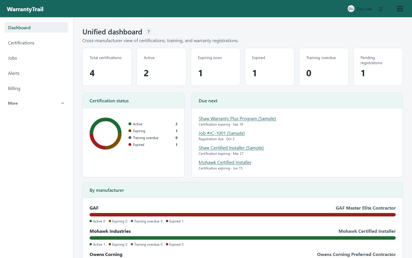The width and height of the screenshot is (412, 258).
Task: Click the WarrantyTrail logo
Action: 25,9
